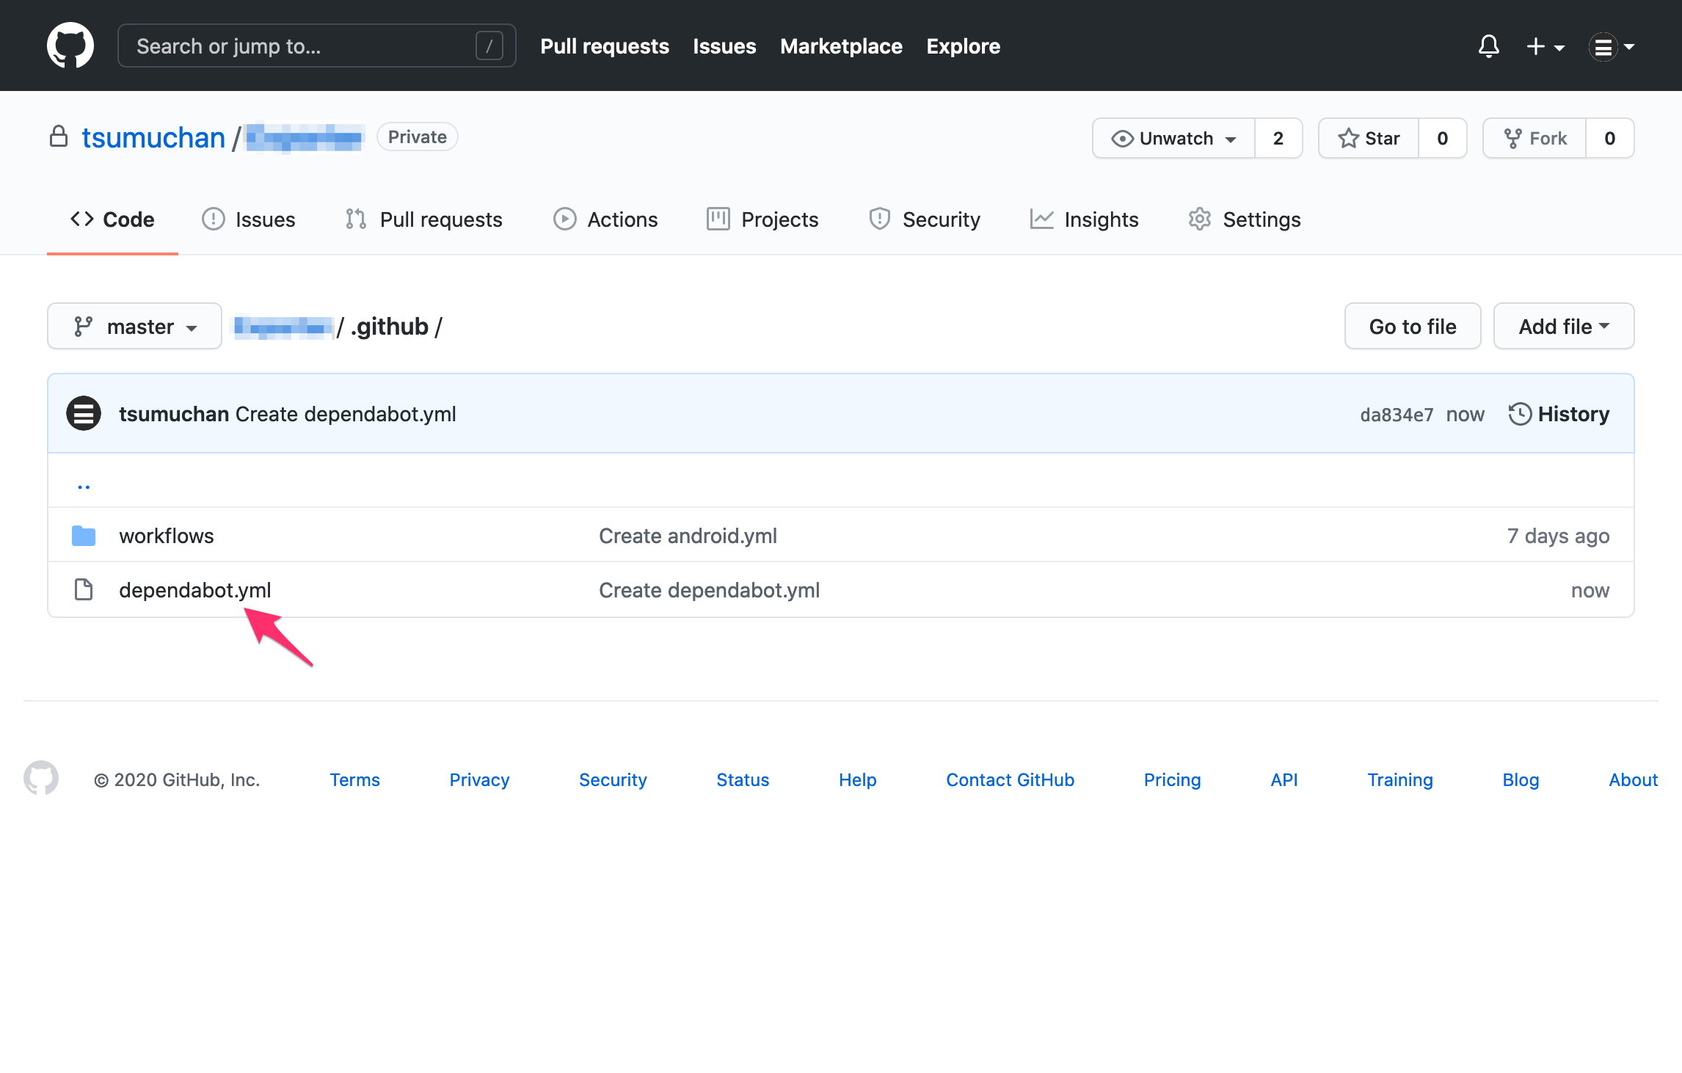This screenshot has width=1682, height=1073.
Task: Open tsumuchan author link in commit bar
Action: pyautogui.click(x=174, y=414)
